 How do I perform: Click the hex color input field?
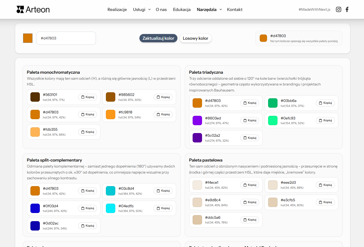coord(66,38)
